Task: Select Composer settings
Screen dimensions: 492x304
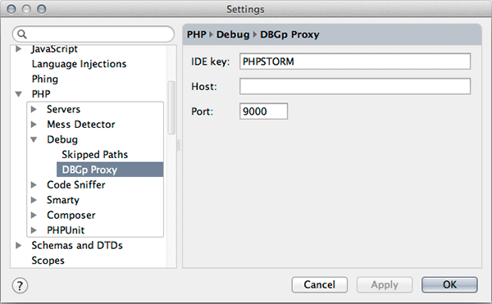Action: pos(71,215)
